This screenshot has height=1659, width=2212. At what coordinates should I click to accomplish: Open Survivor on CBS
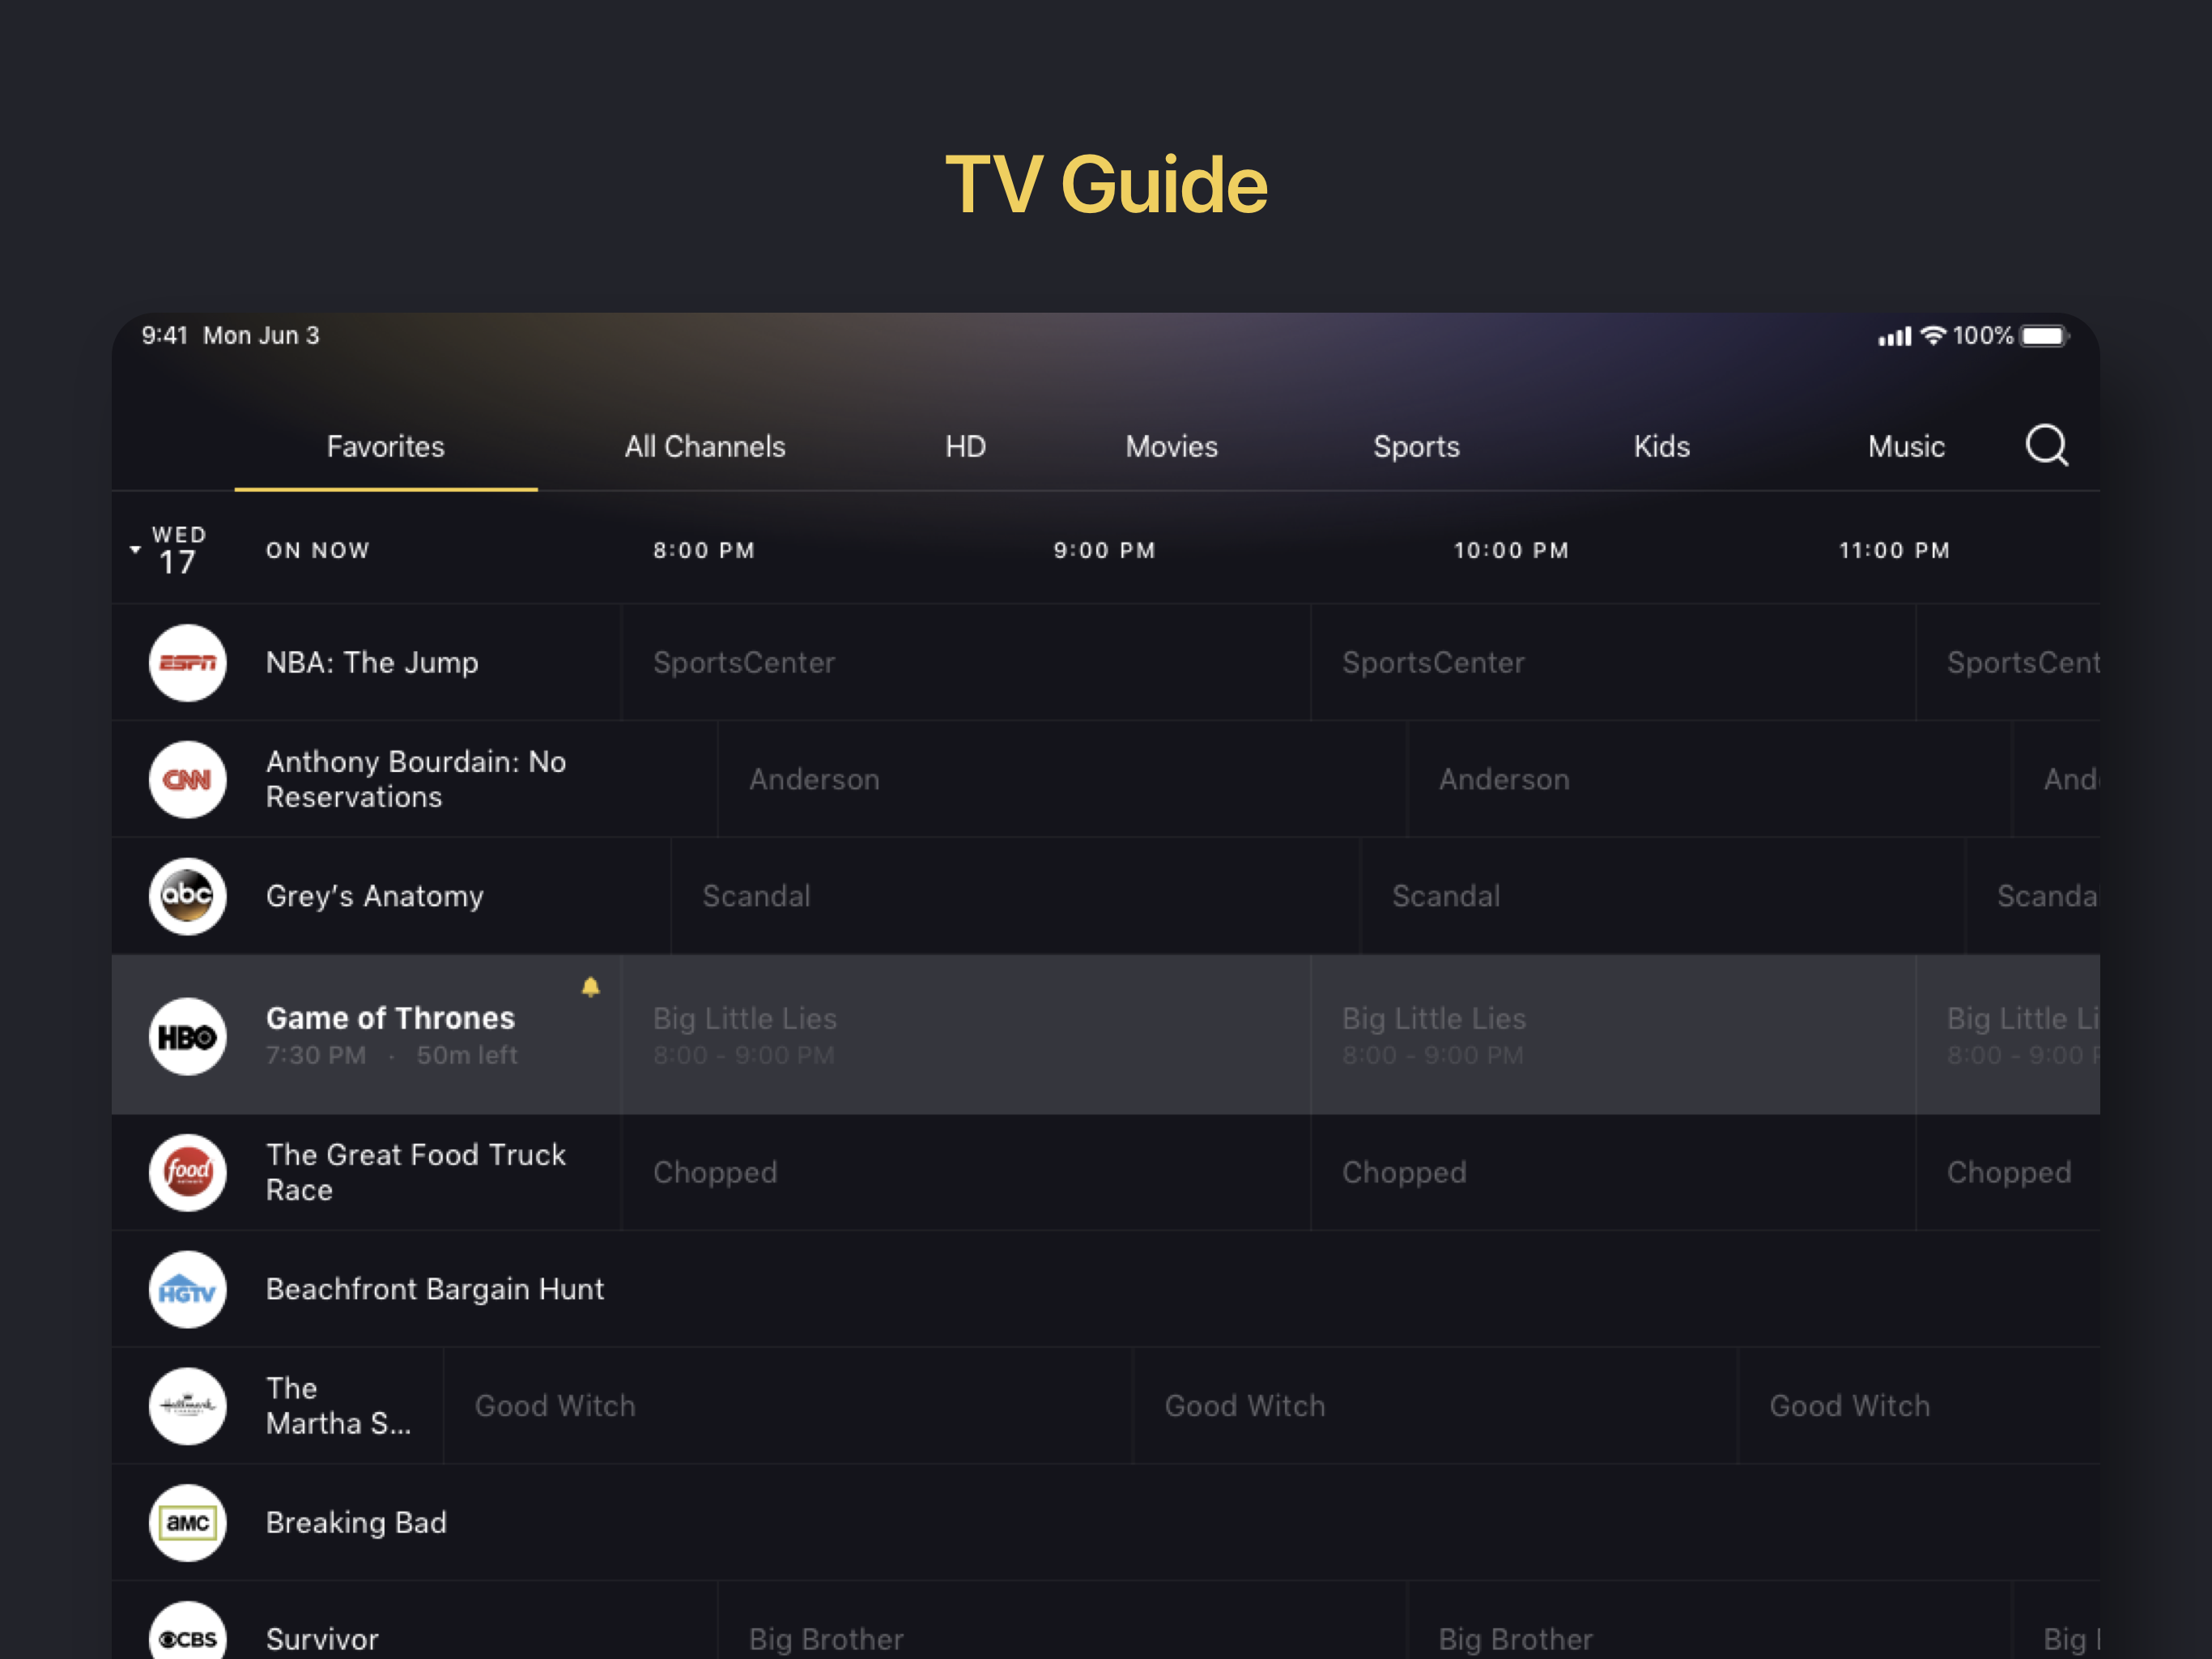click(x=414, y=1621)
